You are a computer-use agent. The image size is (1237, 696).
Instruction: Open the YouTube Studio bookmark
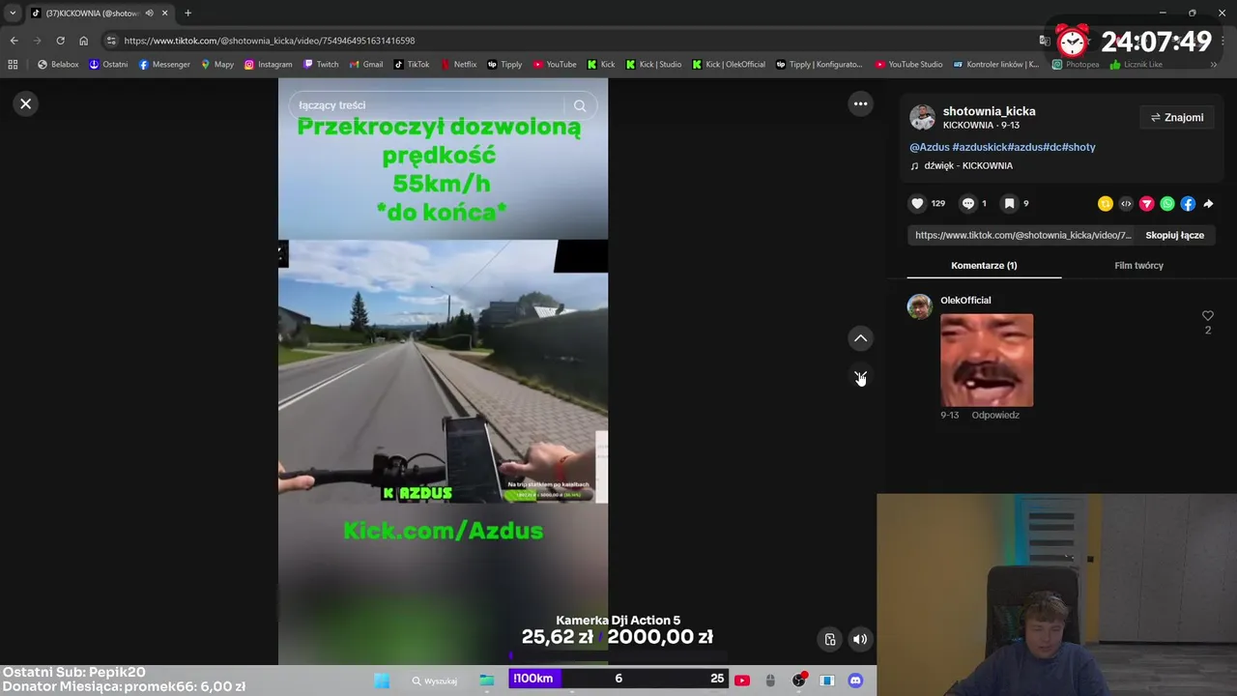point(908,65)
